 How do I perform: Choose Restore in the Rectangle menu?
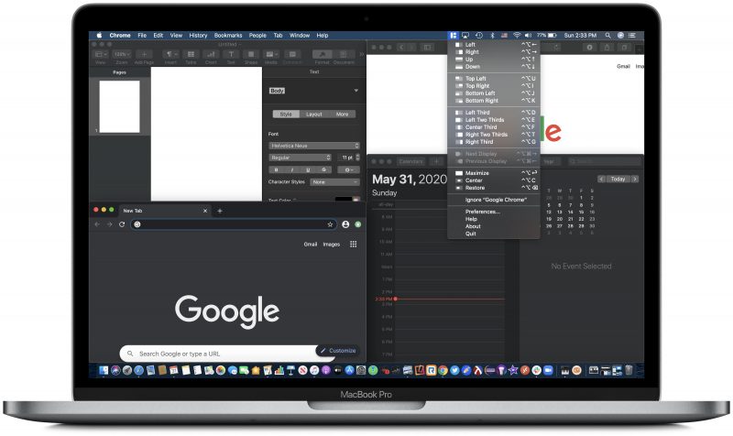[x=494, y=188]
